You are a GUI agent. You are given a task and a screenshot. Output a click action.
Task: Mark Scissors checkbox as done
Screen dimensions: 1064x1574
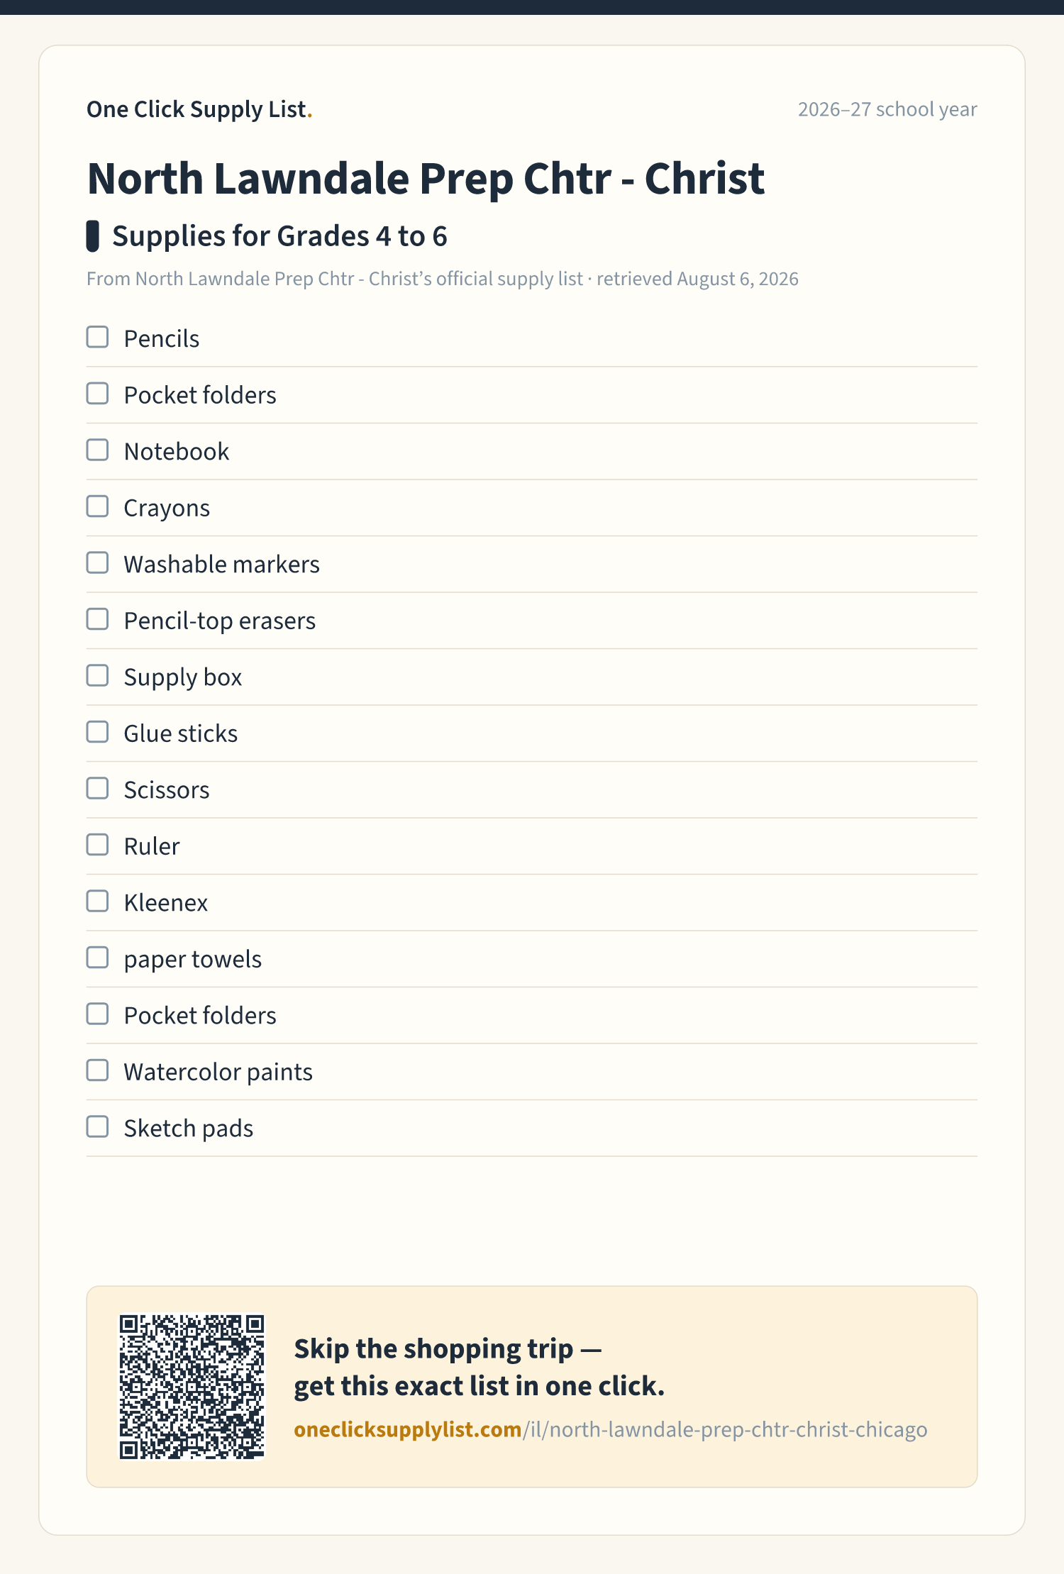(x=97, y=788)
